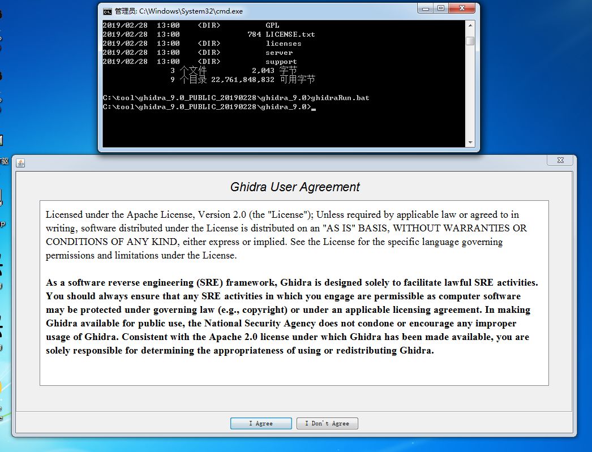Click the cmd scrollbar up arrow
The height and width of the screenshot is (452, 592).
[x=470, y=25]
